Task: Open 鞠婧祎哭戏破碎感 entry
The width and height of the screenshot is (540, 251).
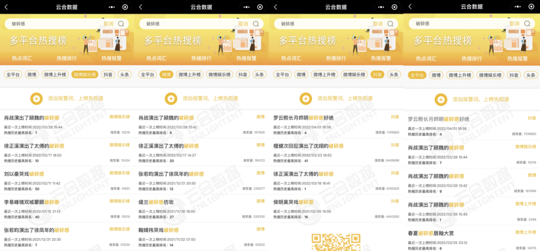Action: [202, 237]
